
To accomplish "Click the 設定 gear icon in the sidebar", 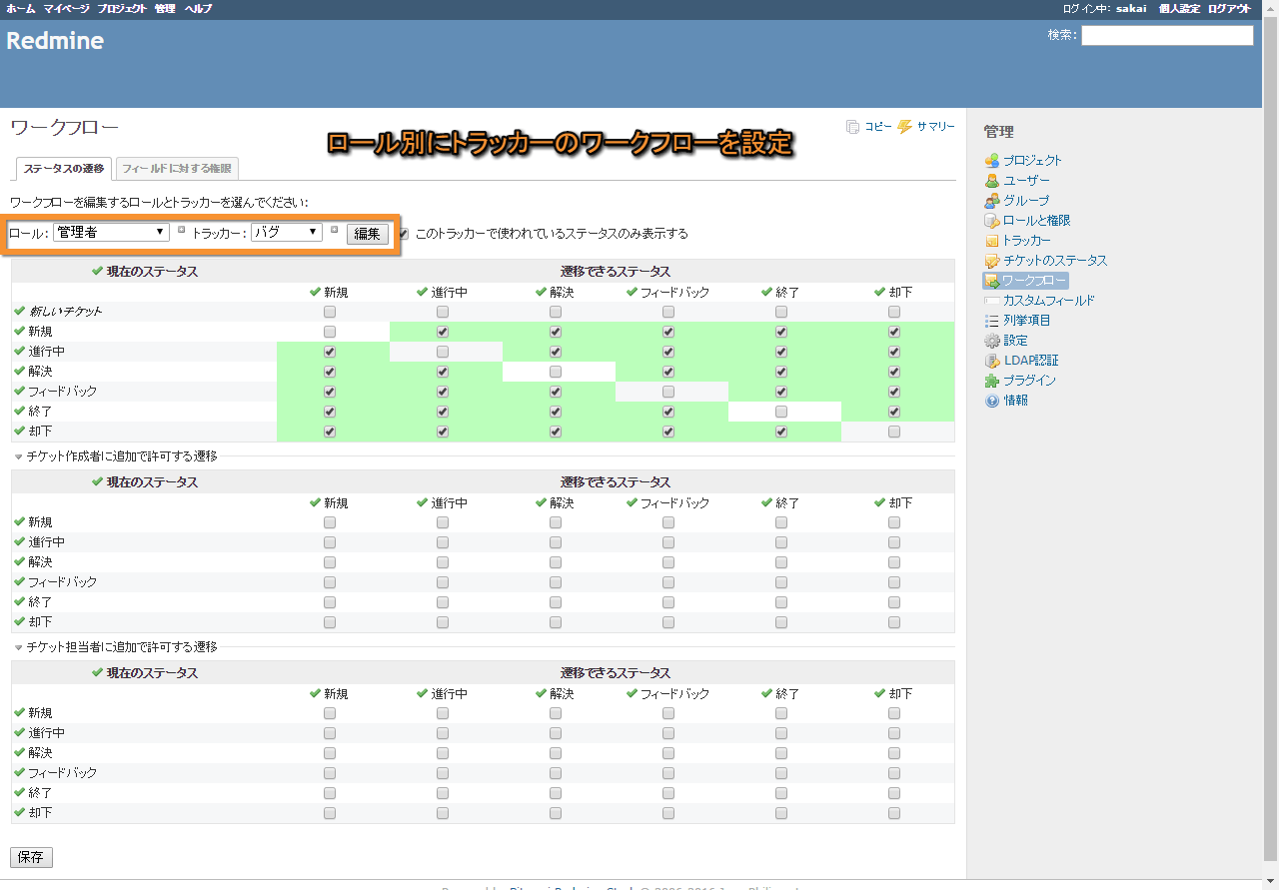I will click(x=991, y=341).
